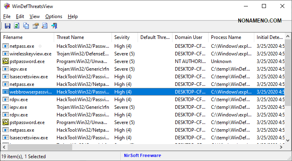Click the Refresh toolbar icon

pos(17,26)
